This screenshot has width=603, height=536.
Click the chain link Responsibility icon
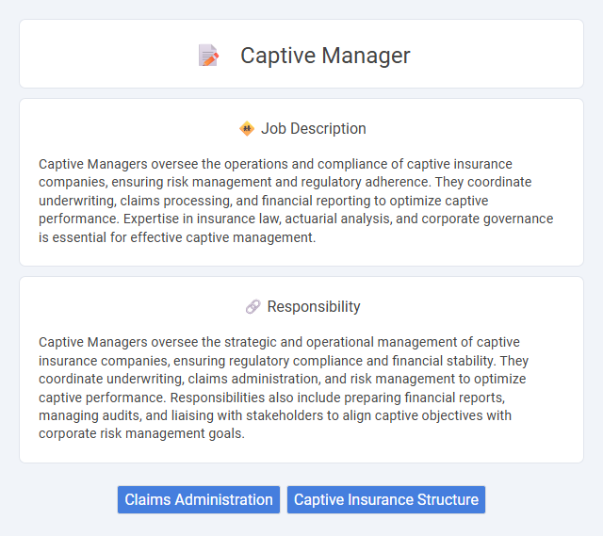point(253,307)
